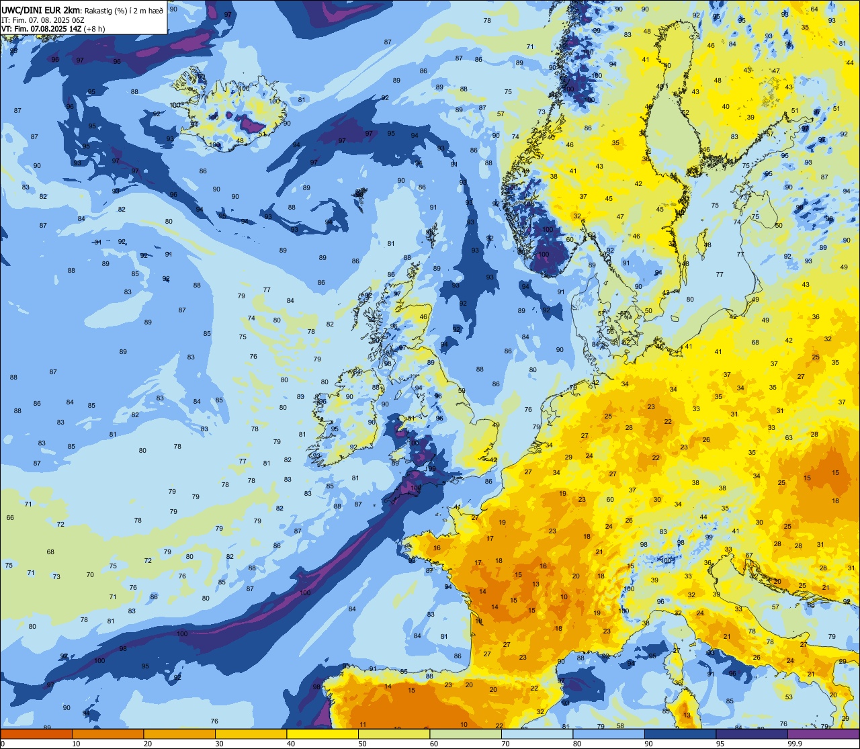Click the darkest orange legend swatch below 10

[36, 734]
